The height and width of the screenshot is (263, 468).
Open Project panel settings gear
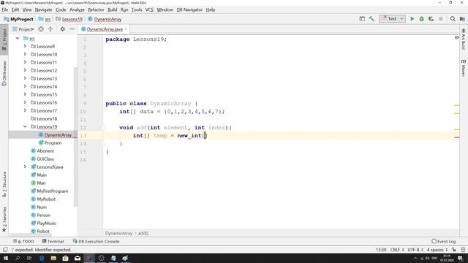tap(62, 29)
